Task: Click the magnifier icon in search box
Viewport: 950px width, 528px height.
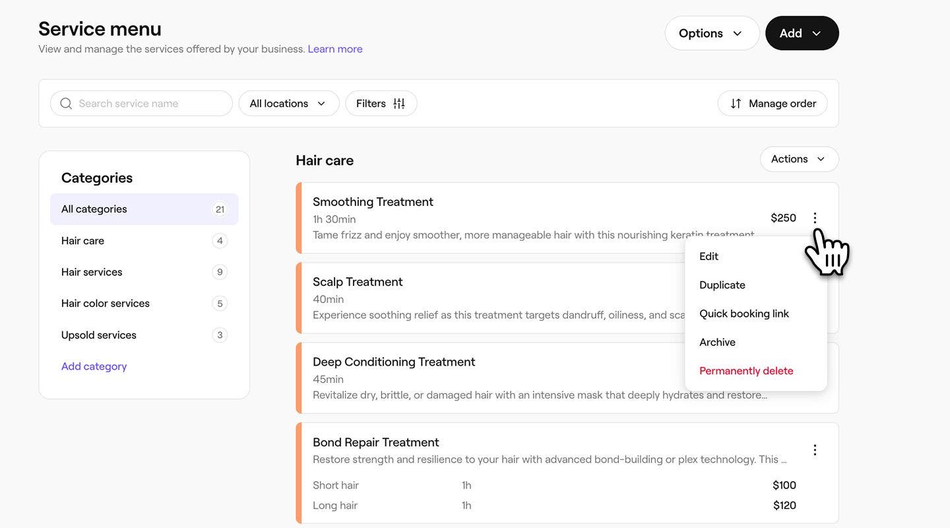Action: [66, 104]
